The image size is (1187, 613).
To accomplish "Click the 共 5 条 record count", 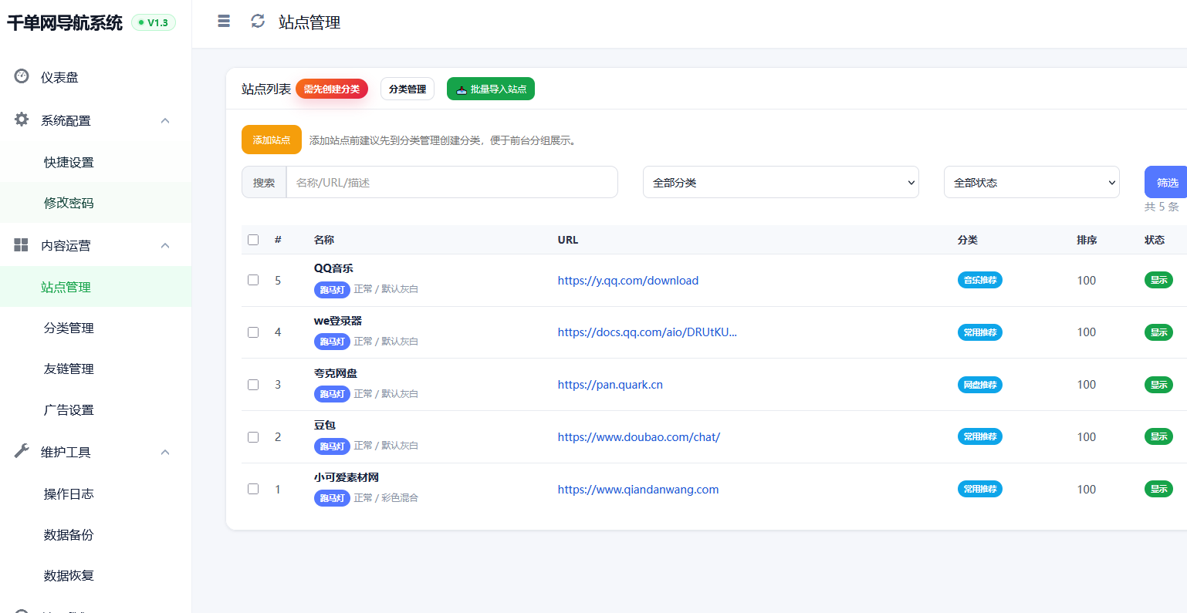I will point(1162,207).
